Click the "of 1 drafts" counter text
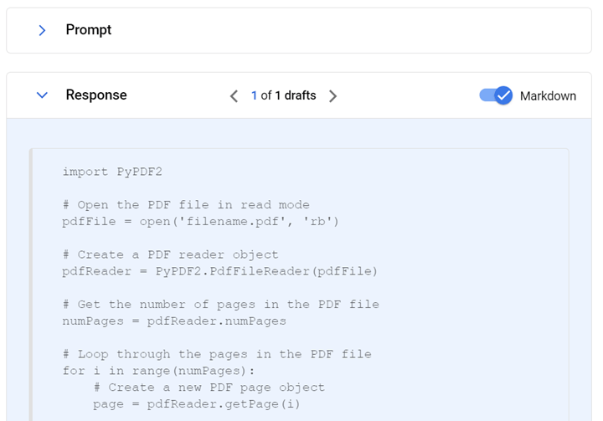This screenshot has height=421, width=603. tap(289, 95)
